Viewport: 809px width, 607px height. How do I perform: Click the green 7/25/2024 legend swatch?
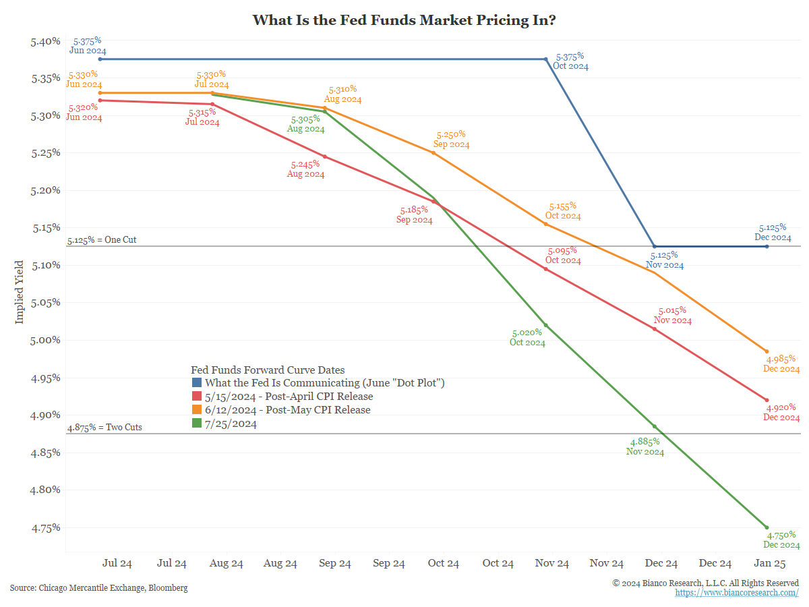pos(197,424)
